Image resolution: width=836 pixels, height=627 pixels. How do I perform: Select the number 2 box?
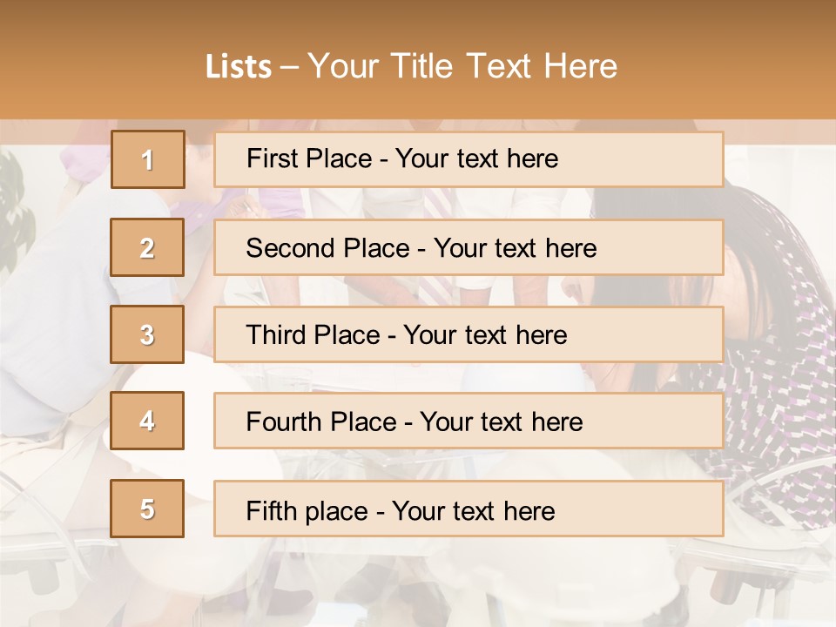pyautogui.click(x=148, y=247)
